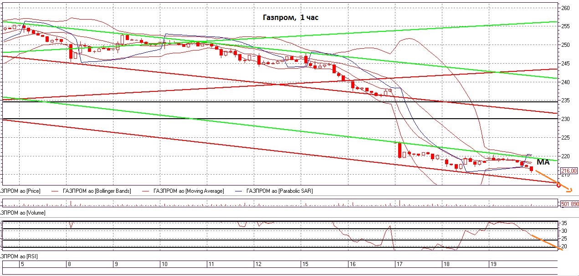Click price axis value 250
Viewport: 579px width, 276px height.
[566, 45]
